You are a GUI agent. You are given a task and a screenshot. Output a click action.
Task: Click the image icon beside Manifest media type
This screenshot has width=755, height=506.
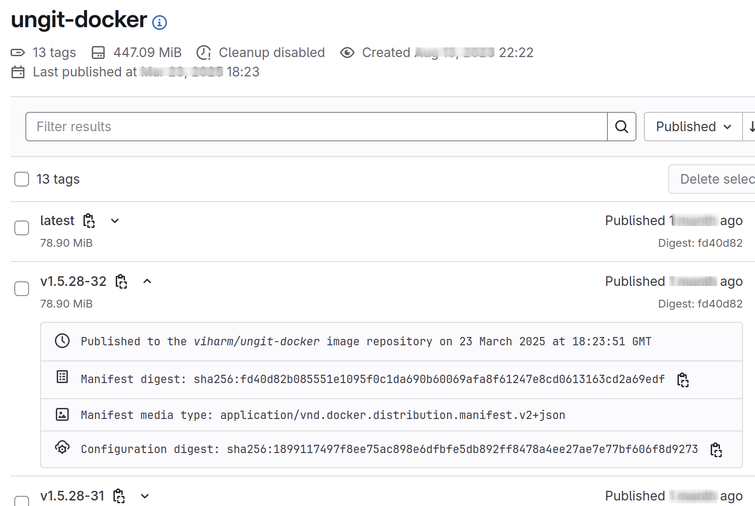coord(62,414)
